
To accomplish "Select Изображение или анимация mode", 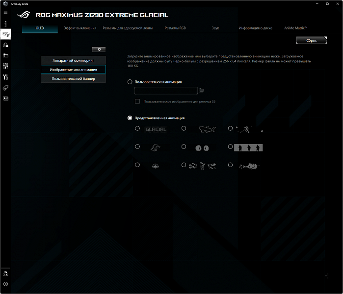I will pyautogui.click(x=73, y=70).
